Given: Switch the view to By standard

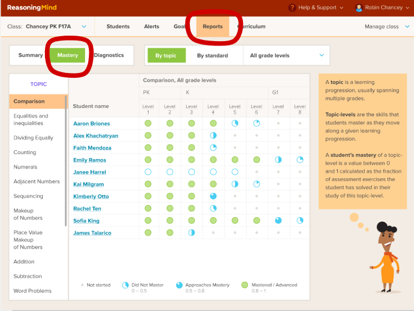Looking at the screenshot, I should pos(212,55).
